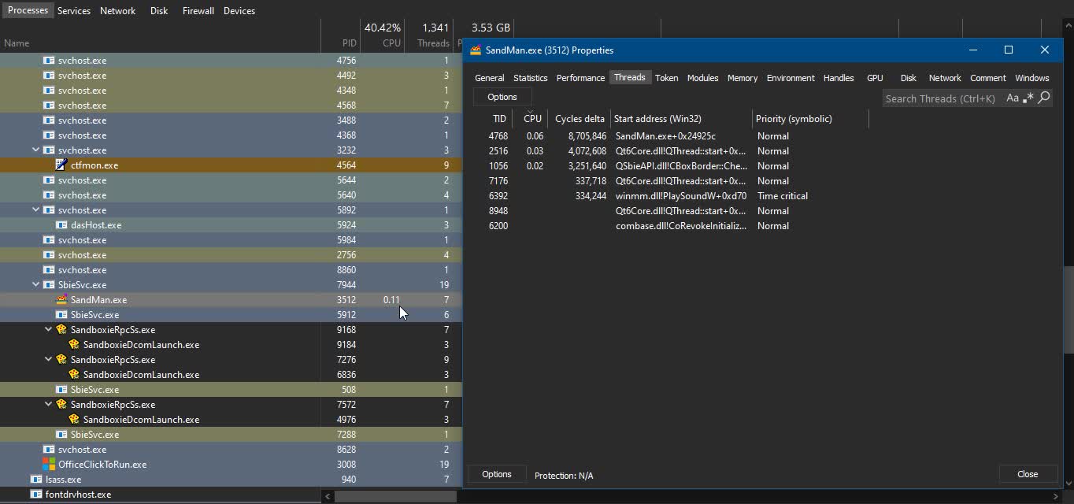Collapse SandboxieRpcSs.exe PID 9168 node
The height and width of the screenshot is (504, 1074).
click(x=49, y=330)
